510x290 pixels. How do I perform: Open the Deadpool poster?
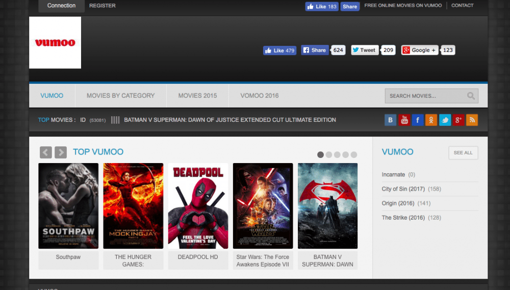(x=198, y=206)
